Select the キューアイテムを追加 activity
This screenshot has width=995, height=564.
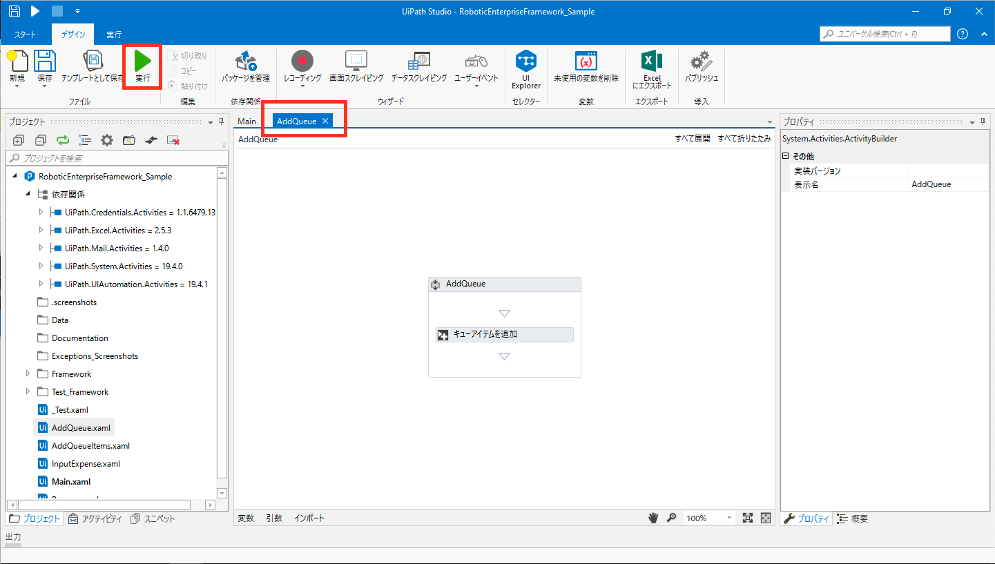(505, 335)
